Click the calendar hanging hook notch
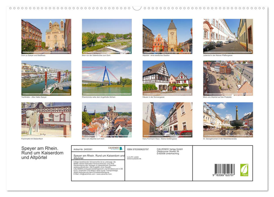Viewport: 274px width, 197px height. 137,8
